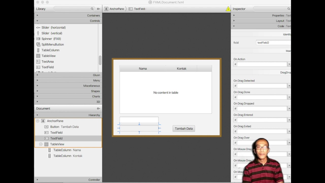Screen dimensions: 325x183
Task: Open the On Action handler dropdown
Action: coord(289,64)
